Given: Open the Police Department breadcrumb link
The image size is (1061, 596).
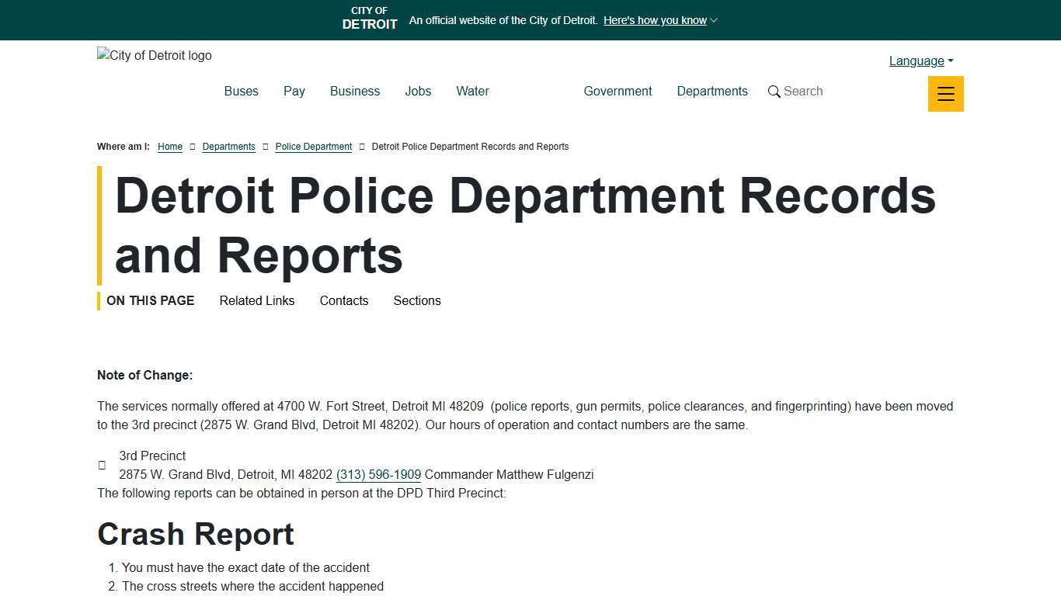Looking at the screenshot, I should tap(313, 147).
